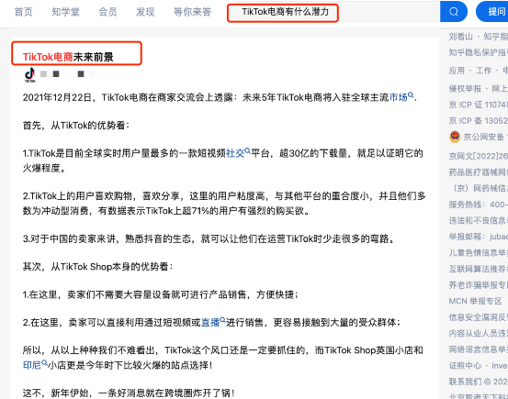508x399 pixels.
Task: Open the 联系我们 link
Action: 465,382
